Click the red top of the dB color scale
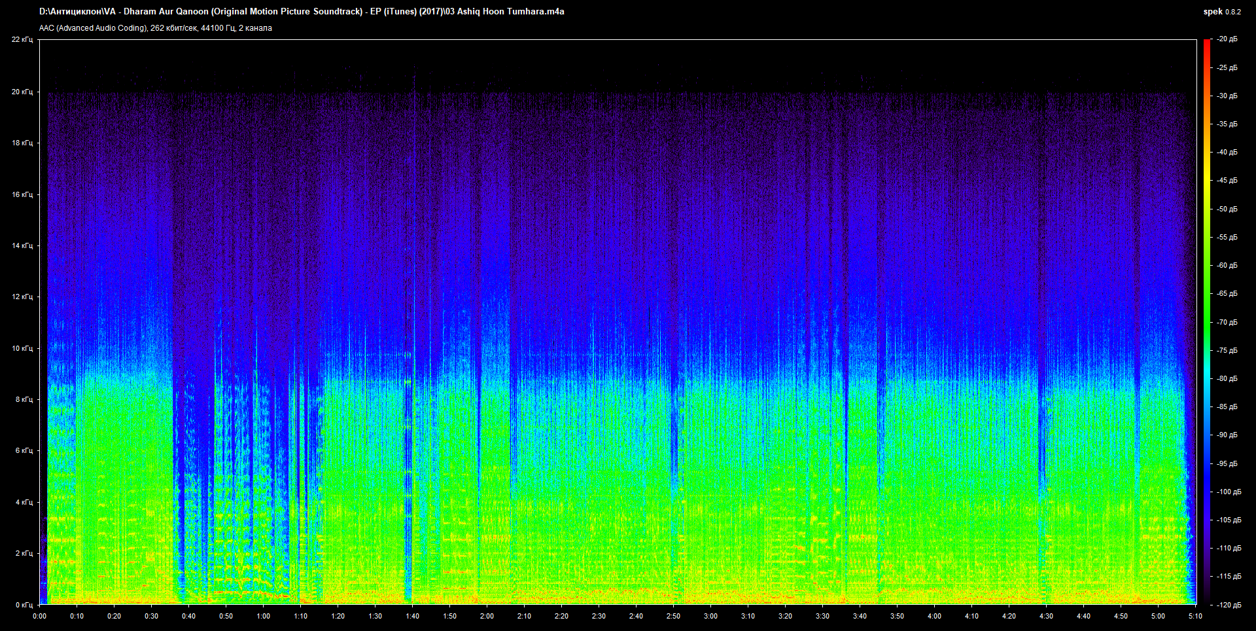This screenshot has height=631, width=1256. [x=1206, y=43]
